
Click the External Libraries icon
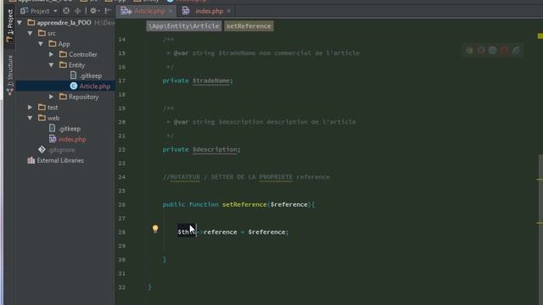(31, 160)
